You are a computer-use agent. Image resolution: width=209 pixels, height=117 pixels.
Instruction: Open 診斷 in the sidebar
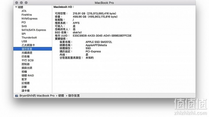[24, 87]
